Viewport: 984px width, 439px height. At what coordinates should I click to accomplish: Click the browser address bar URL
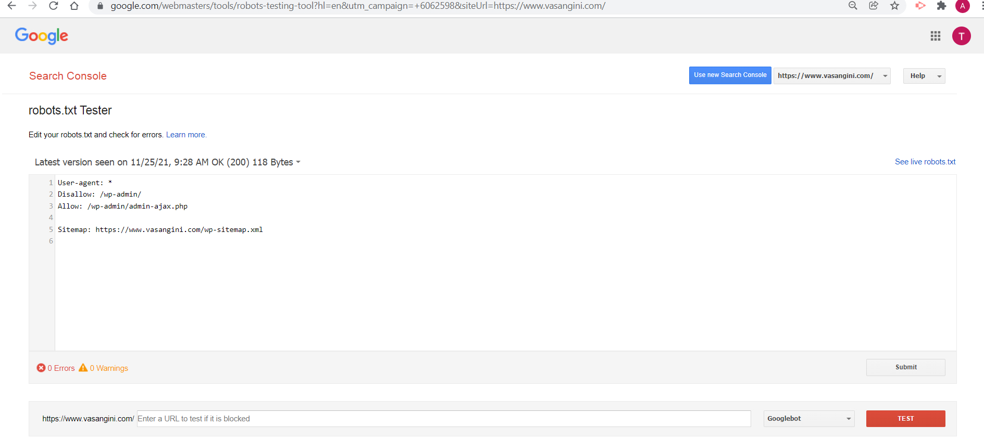pos(358,6)
